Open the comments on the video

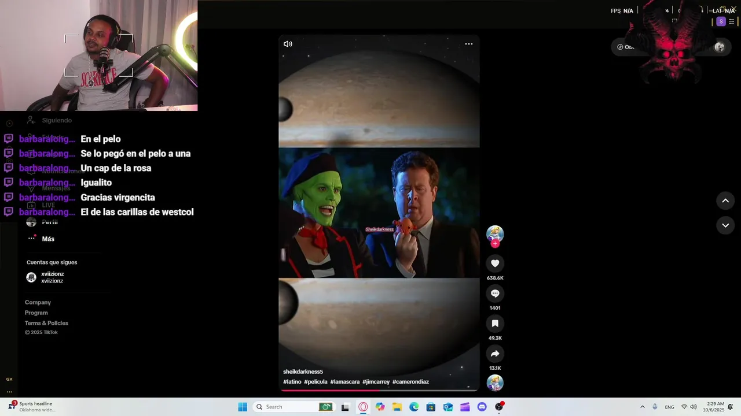(x=495, y=294)
